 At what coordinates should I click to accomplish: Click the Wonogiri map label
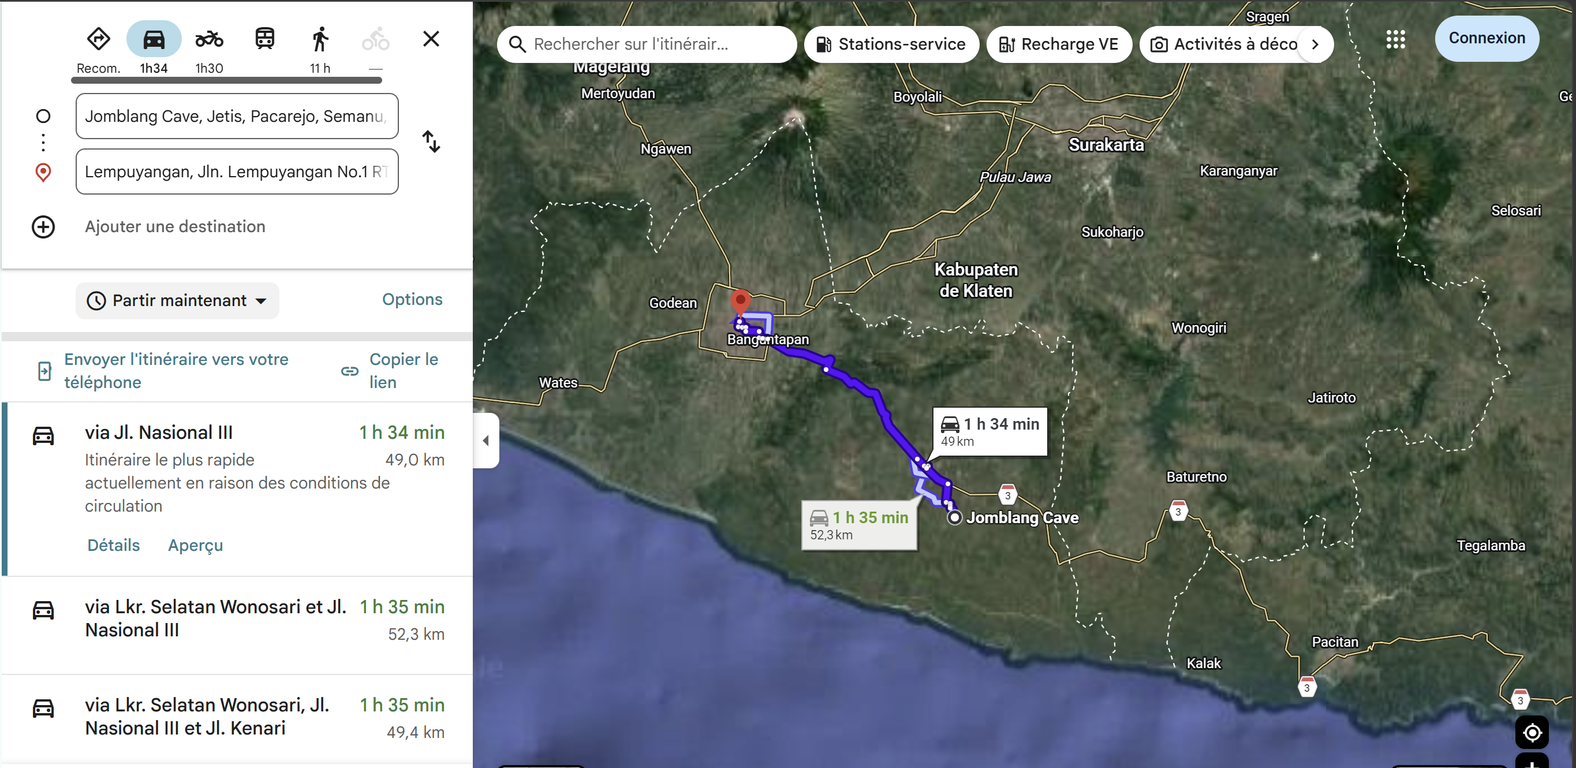point(1198,328)
